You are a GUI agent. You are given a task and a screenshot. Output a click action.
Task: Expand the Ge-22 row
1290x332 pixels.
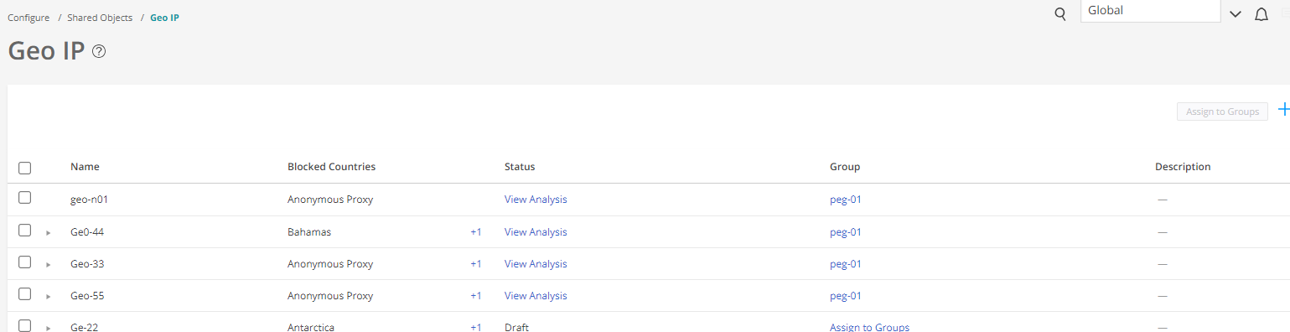point(49,328)
